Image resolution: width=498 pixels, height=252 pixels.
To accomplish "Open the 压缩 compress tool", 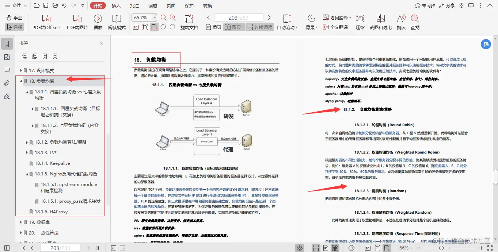I will pyautogui.click(x=360, y=21).
